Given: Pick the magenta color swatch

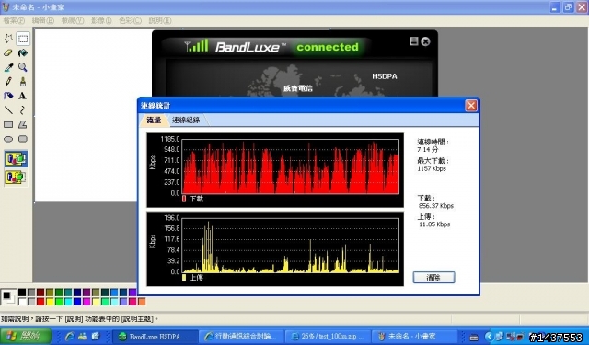Looking at the screenshot, I should [87, 301].
